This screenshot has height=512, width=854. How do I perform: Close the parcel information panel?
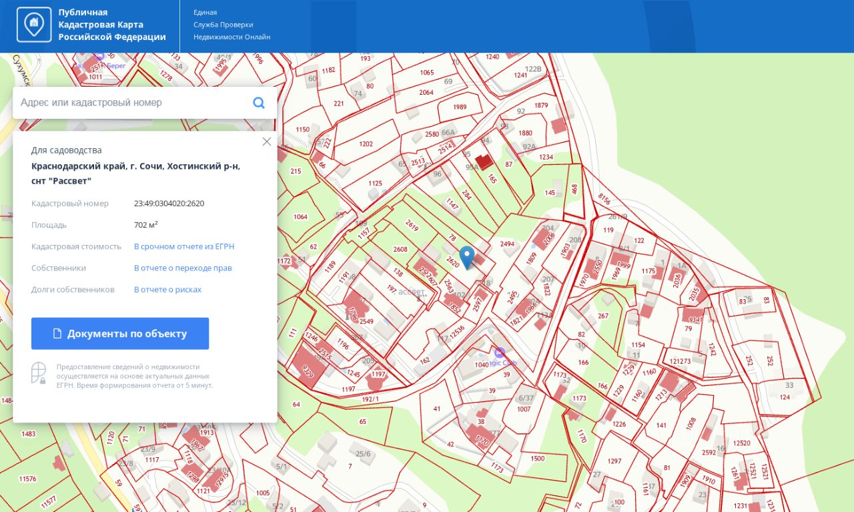[267, 142]
